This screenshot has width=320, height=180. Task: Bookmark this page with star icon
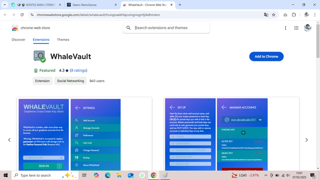[273, 15]
